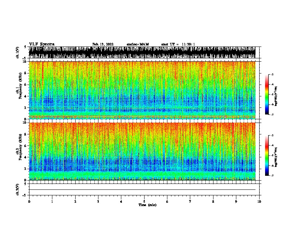
Task: Click the "station=MAM" label
Action: (138, 44)
